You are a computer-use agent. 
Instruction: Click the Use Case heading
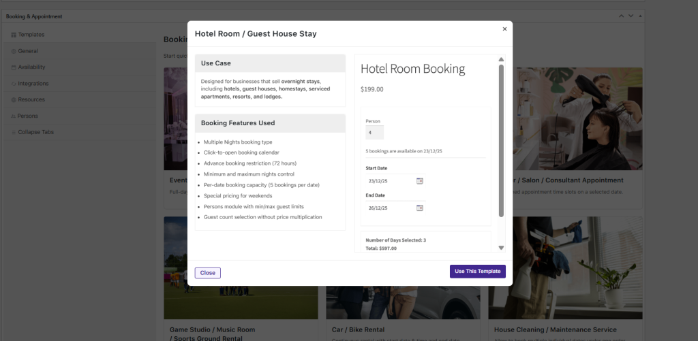(216, 63)
